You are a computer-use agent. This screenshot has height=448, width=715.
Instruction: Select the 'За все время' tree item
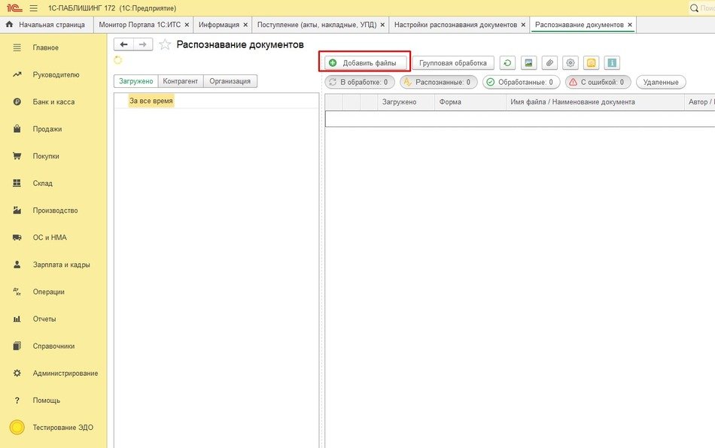(x=151, y=101)
